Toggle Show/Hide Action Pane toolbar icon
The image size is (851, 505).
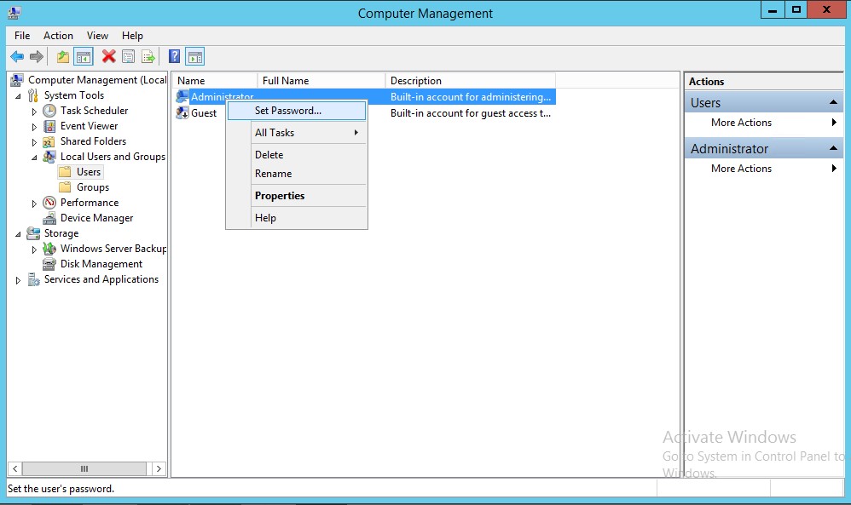[x=195, y=57]
